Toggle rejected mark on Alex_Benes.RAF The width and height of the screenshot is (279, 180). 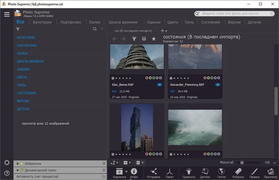(x=113, y=78)
